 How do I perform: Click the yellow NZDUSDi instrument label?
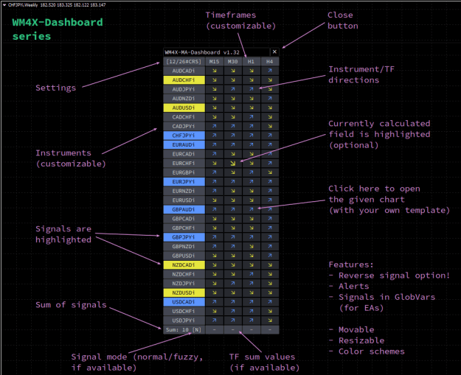click(x=184, y=292)
